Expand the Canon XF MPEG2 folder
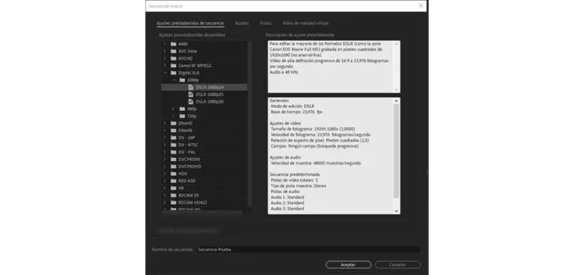 pyautogui.click(x=164, y=66)
